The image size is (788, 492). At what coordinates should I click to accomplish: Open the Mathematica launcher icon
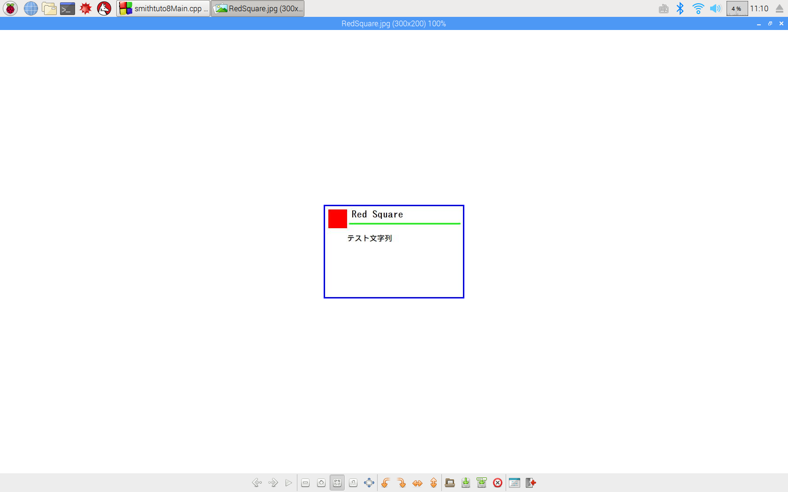pyautogui.click(x=85, y=8)
